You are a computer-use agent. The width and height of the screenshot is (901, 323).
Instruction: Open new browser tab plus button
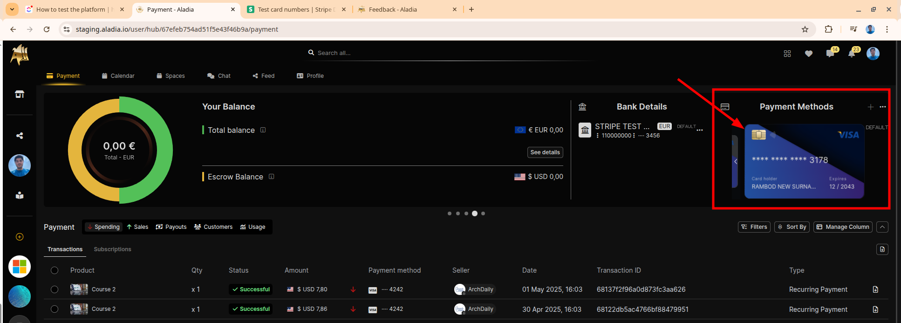point(471,9)
